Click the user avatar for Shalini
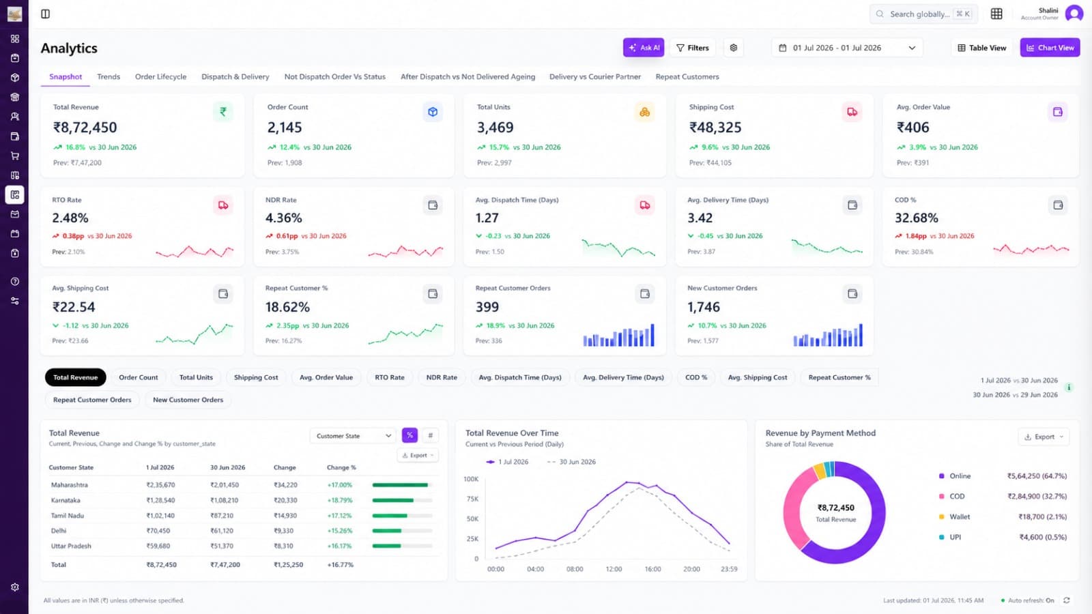The image size is (1092, 614). point(1074,14)
